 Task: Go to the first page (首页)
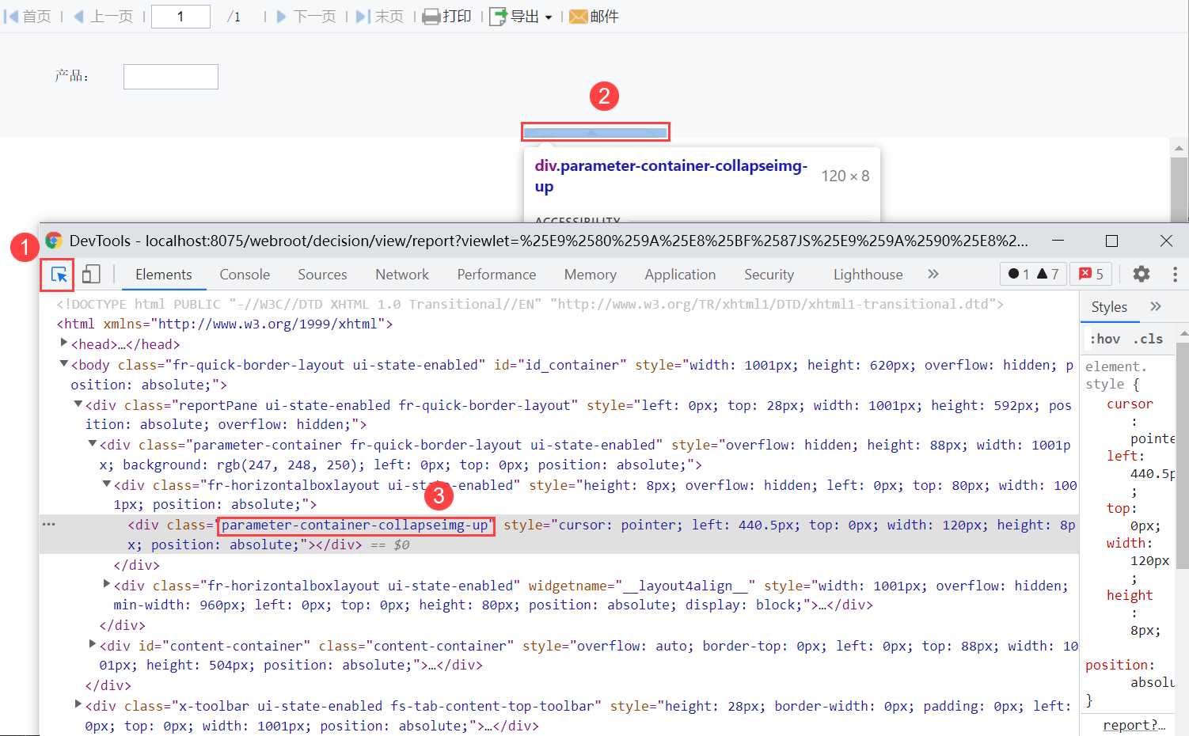tap(28, 17)
